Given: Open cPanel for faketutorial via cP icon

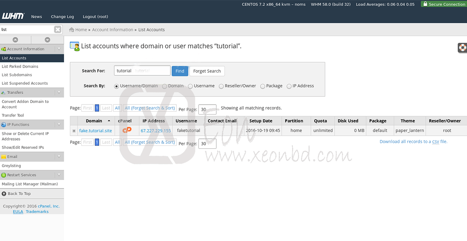Looking at the screenshot, I should tap(127, 130).
